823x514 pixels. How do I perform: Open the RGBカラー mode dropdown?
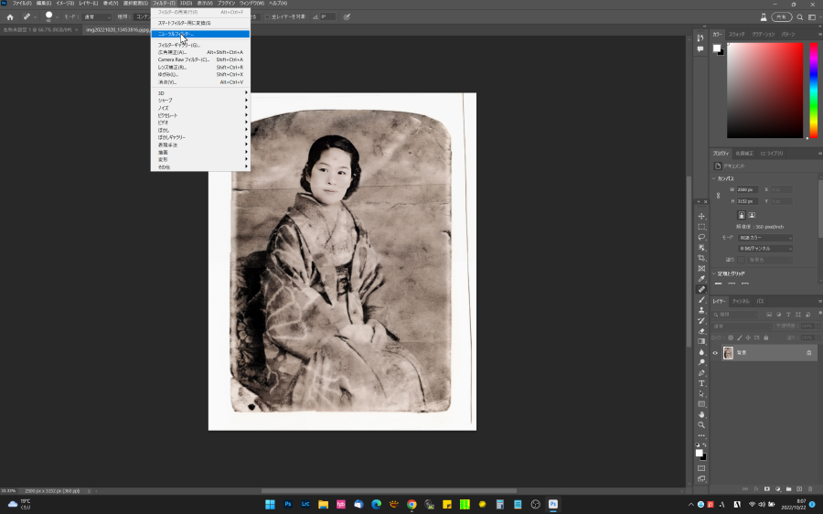pos(765,238)
